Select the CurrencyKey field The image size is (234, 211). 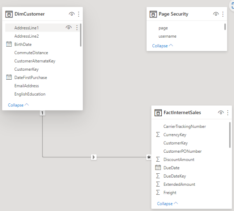[175, 135]
